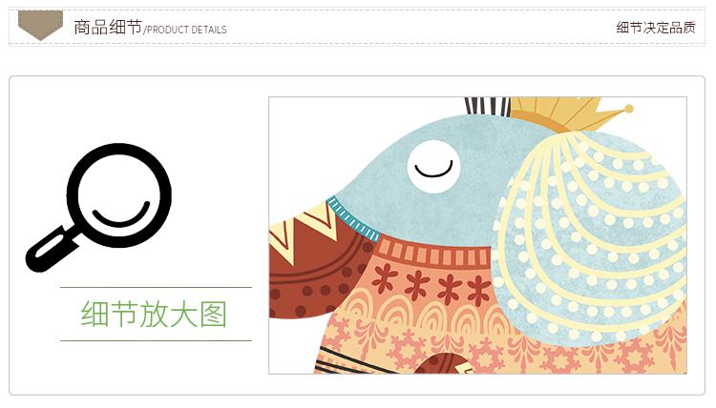Open the bird illustration detail image
Screen dimensions: 716x408
(x=477, y=235)
